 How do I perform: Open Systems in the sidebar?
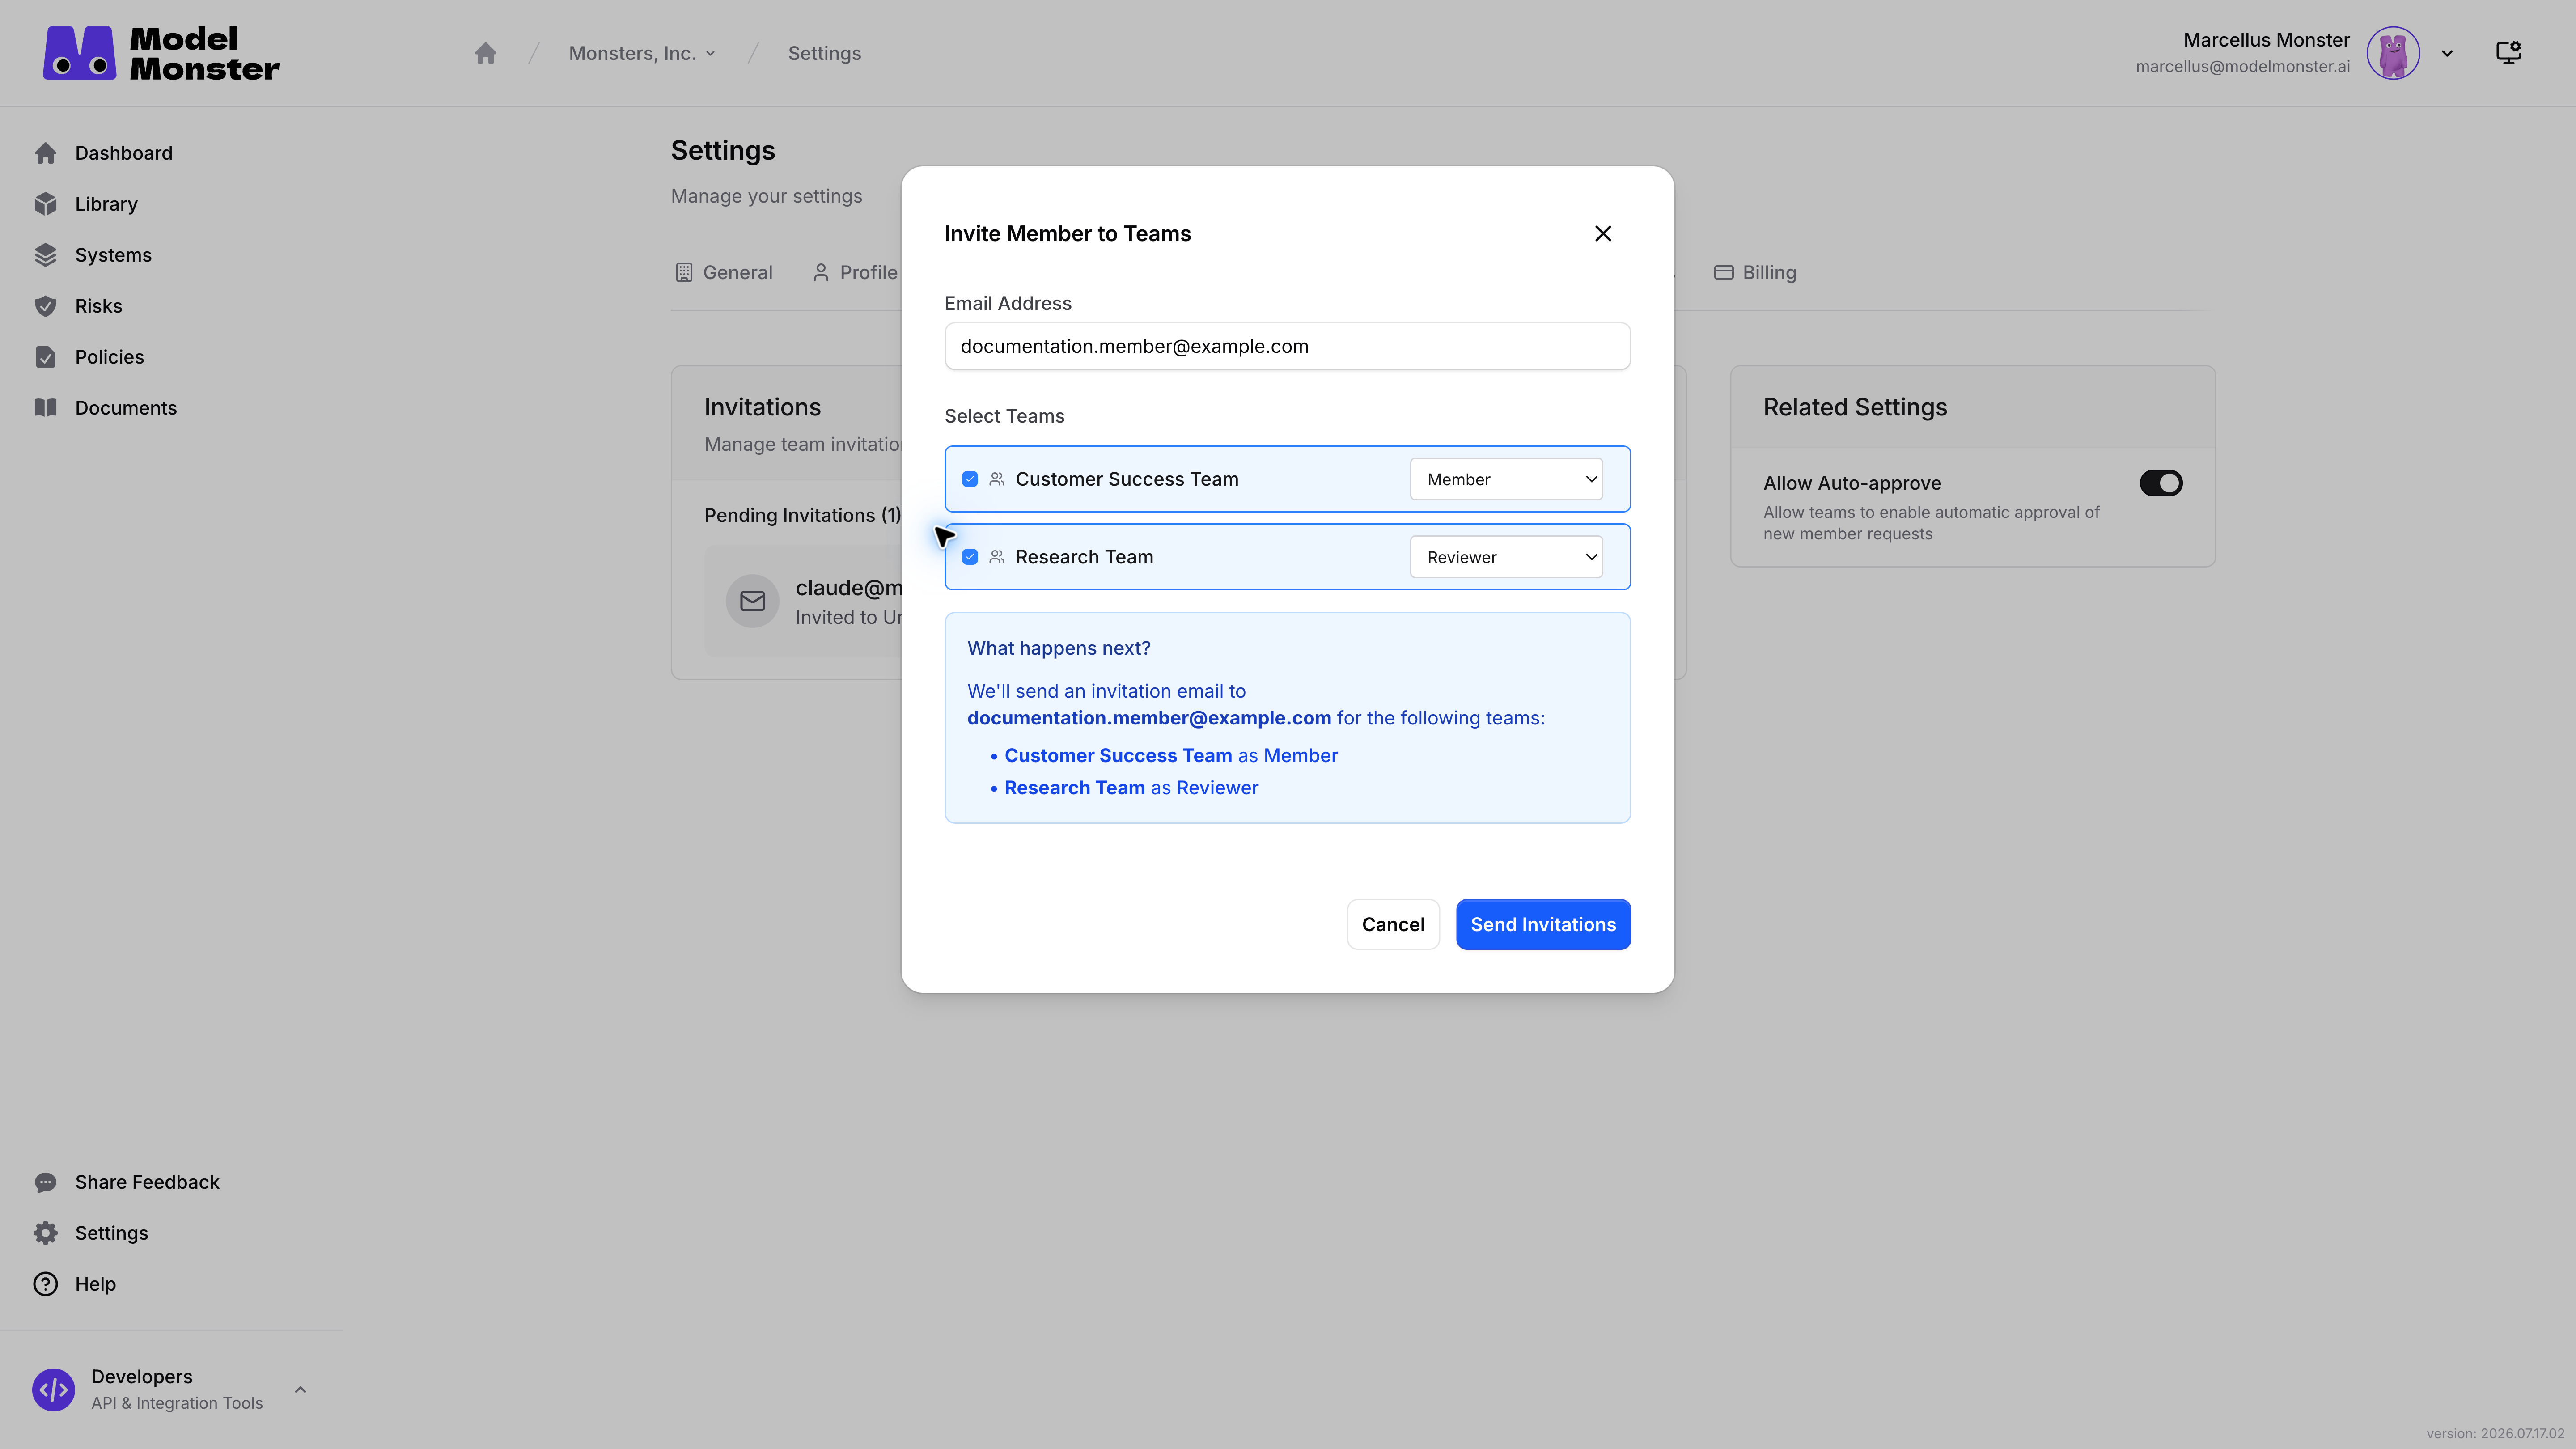113,255
